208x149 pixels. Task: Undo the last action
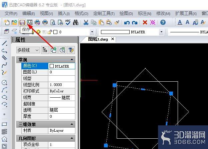[x=127, y=23]
